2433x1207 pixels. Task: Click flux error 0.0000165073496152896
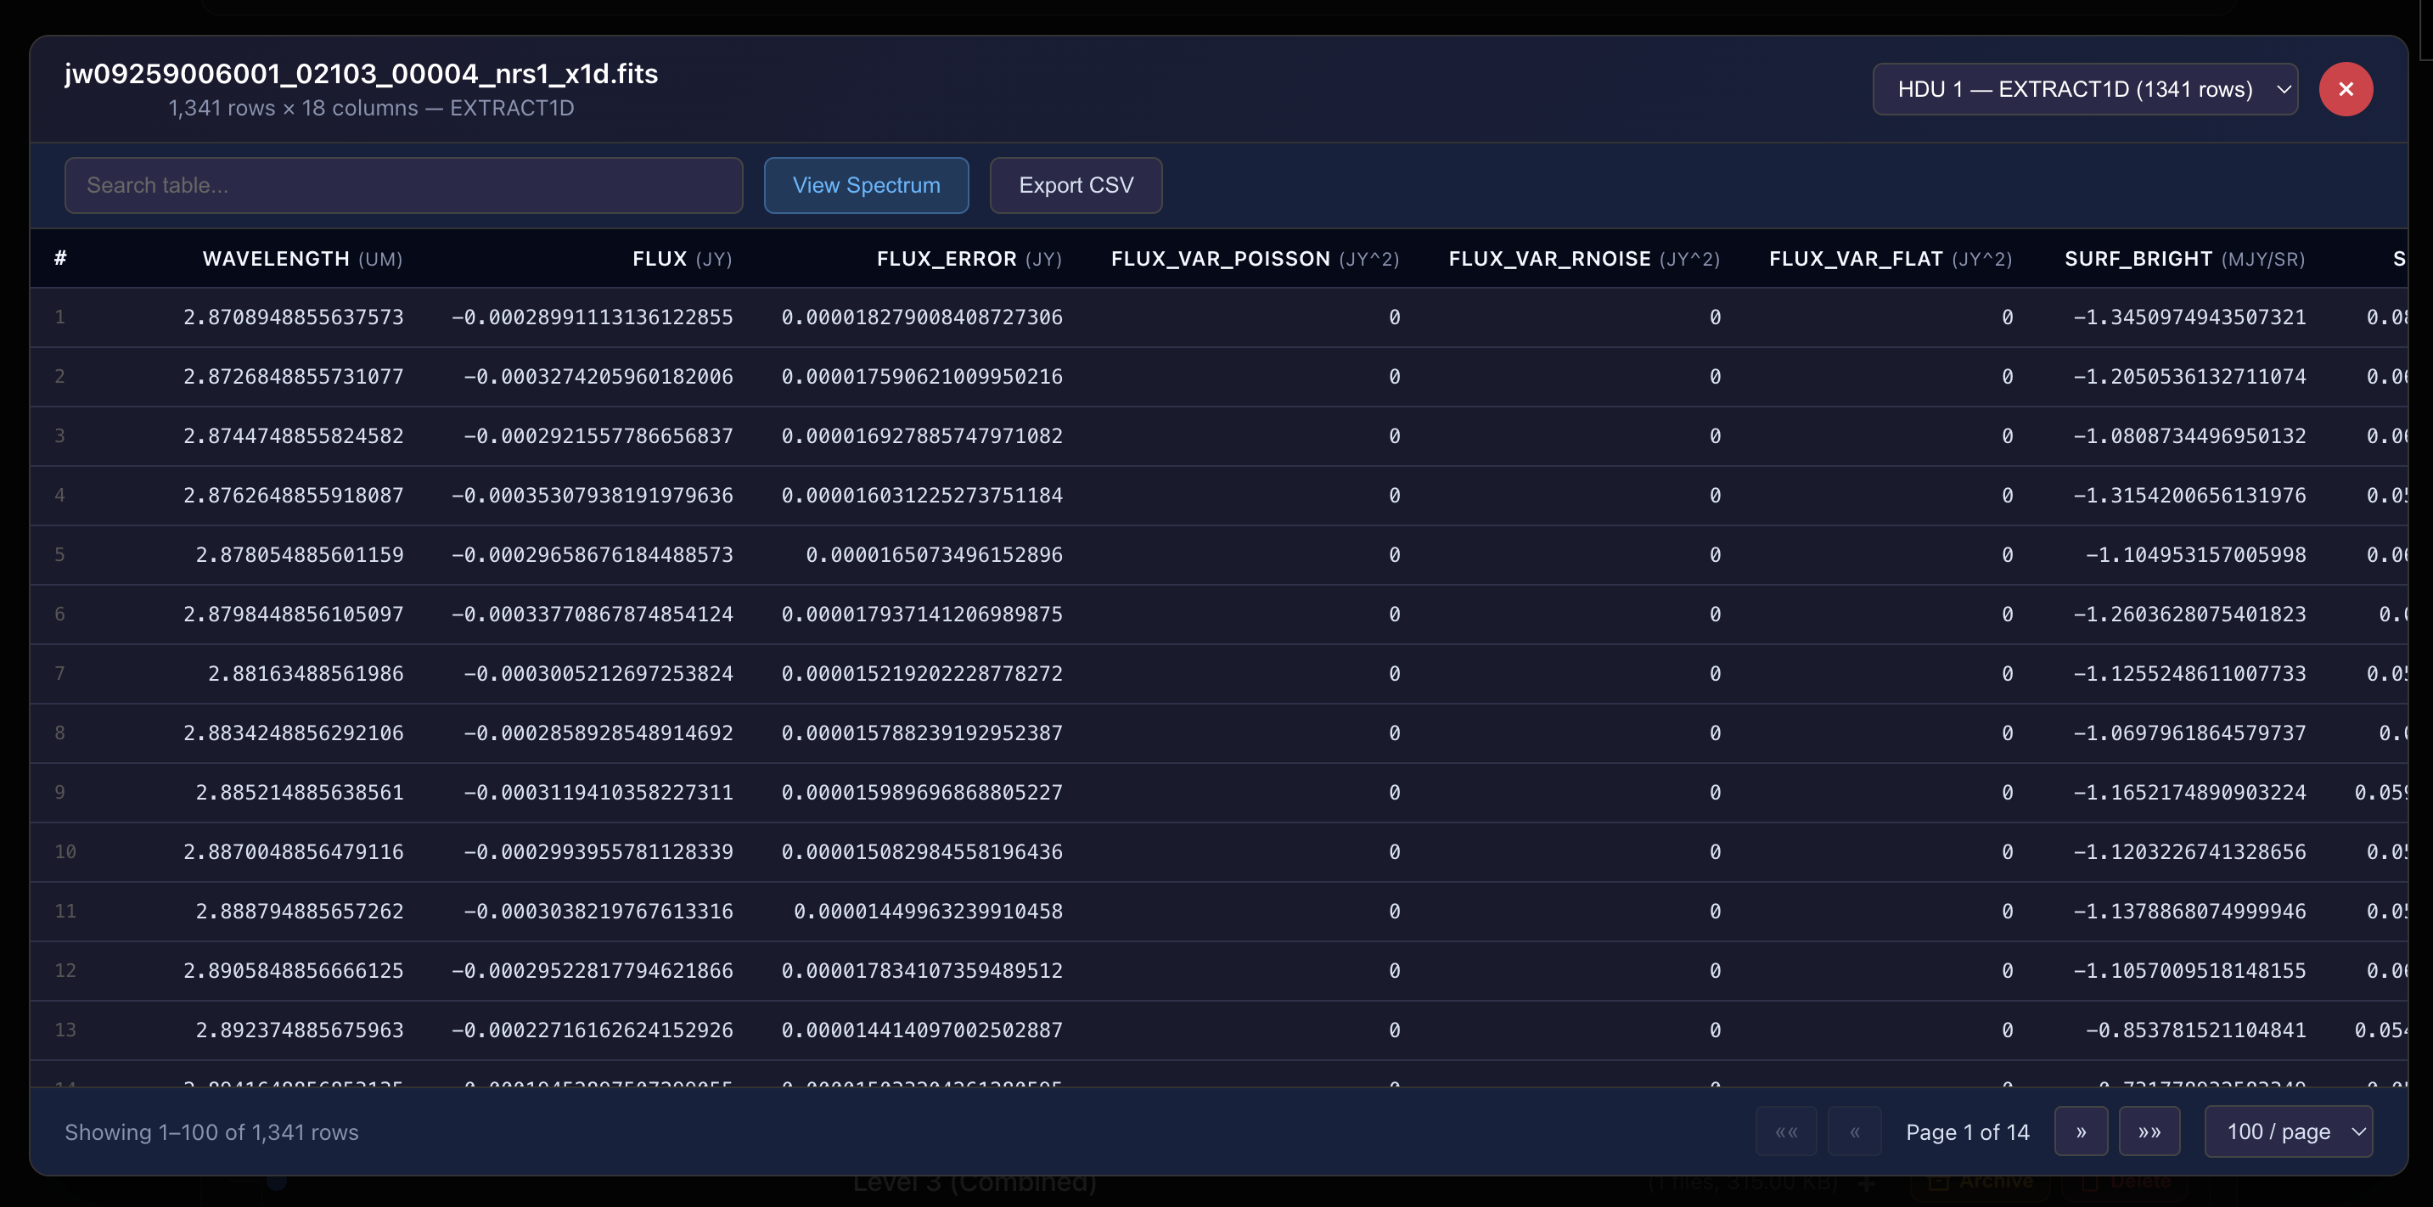934,555
